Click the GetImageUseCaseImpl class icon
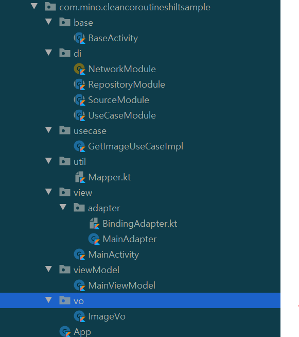The height and width of the screenshot is (337, 299). click(80, 146)
